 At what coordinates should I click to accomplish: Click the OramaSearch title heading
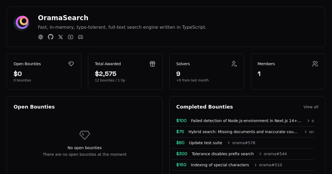point(63,18)
